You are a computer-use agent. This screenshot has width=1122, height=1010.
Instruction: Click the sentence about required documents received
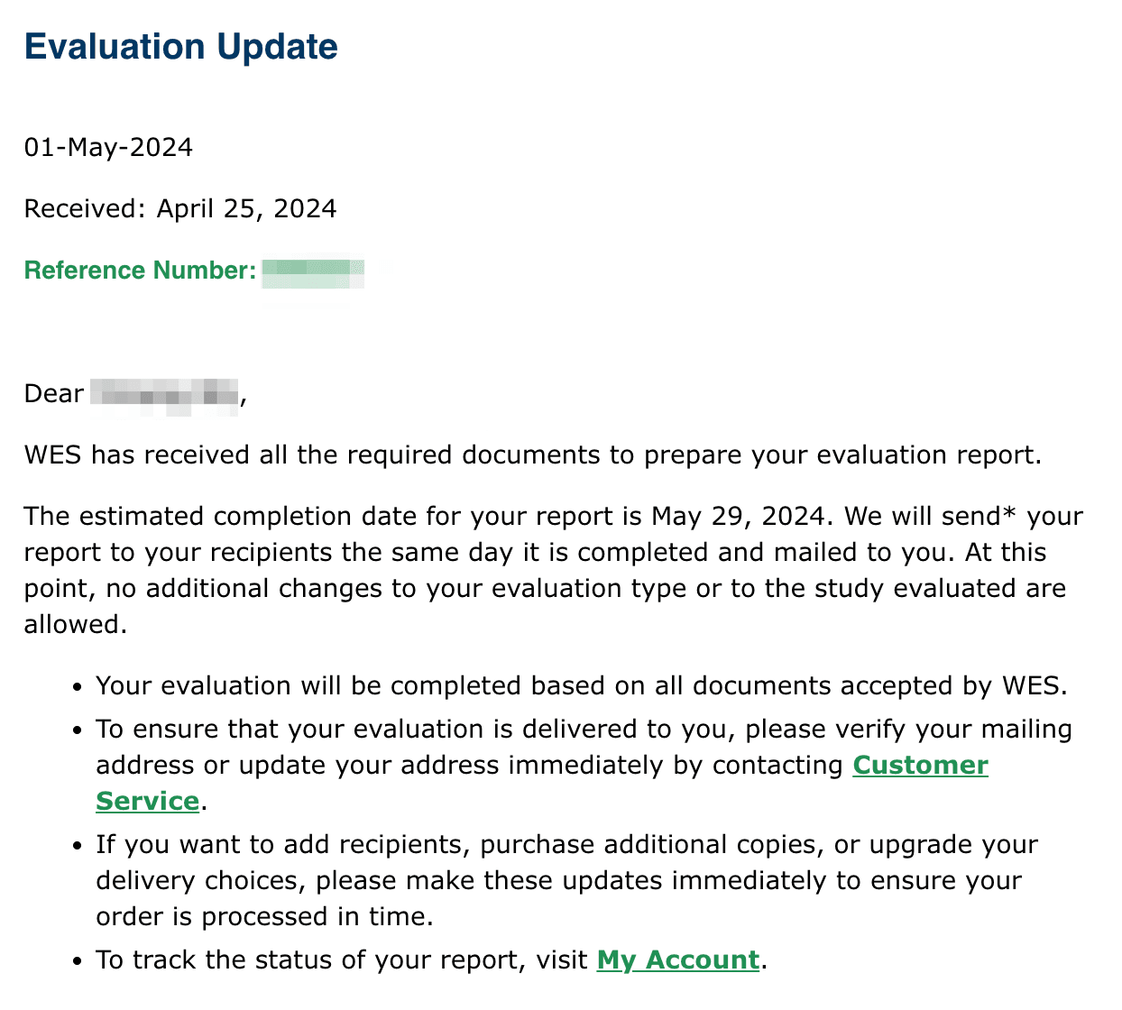click(x=533, y=455)
